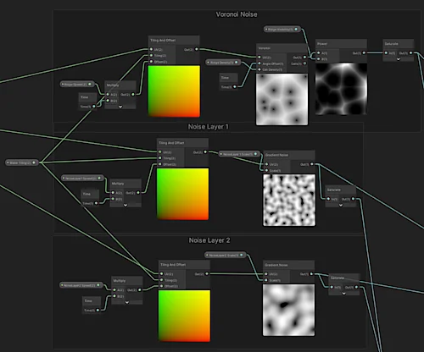Click Noise Layer 2 Saturate Out output port
This screenshot has width=424, height=352.
tap(356, 287)
